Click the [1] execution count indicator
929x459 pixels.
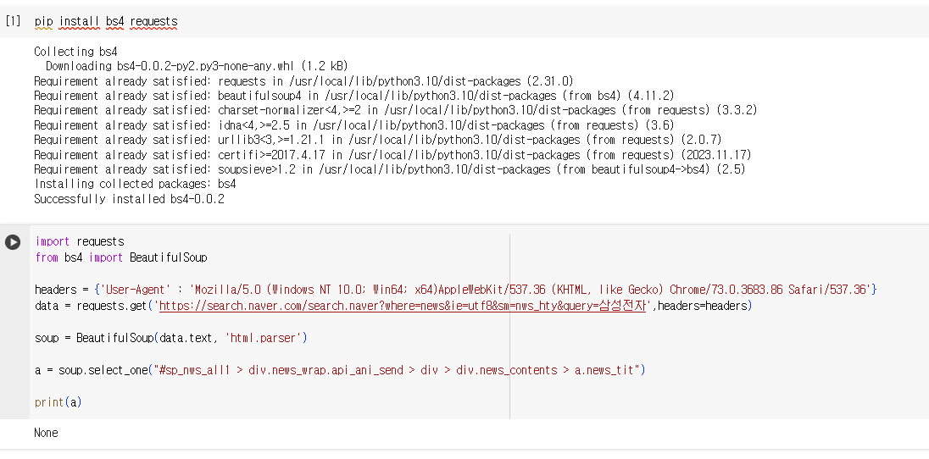13,22
